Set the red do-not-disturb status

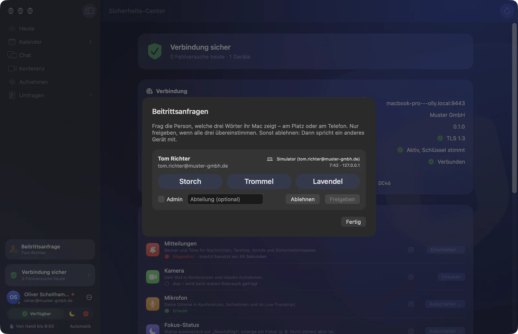coord(86,314)
